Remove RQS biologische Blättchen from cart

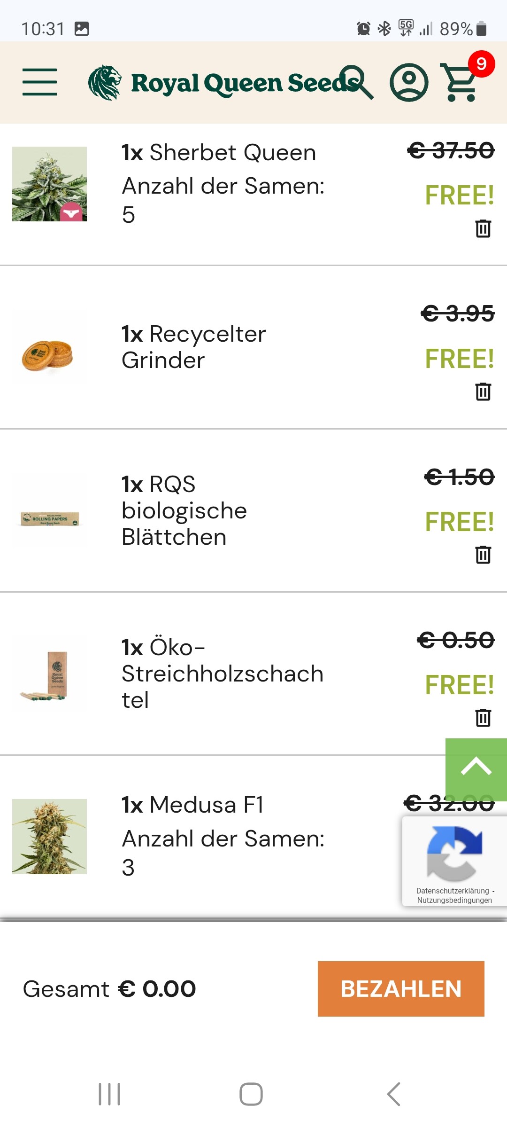(483, 555)
